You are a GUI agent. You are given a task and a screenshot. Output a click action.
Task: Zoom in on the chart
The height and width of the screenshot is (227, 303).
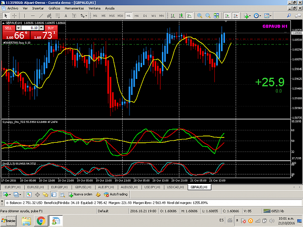pos(200,15)
